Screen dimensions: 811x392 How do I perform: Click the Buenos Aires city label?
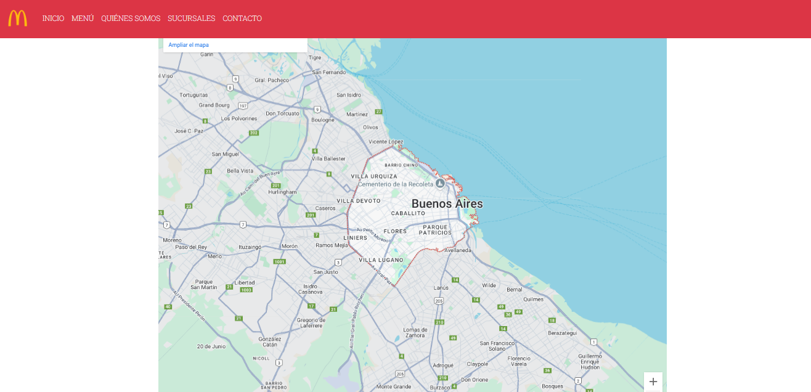[x=447, y=204]
